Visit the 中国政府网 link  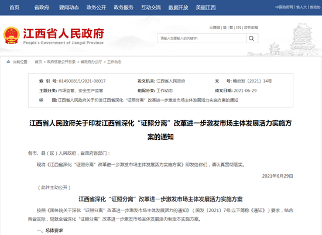coord(284,7)
